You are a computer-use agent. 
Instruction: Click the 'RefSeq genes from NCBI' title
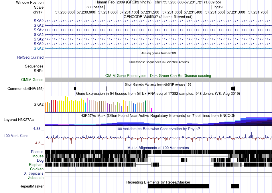point(158,53)
